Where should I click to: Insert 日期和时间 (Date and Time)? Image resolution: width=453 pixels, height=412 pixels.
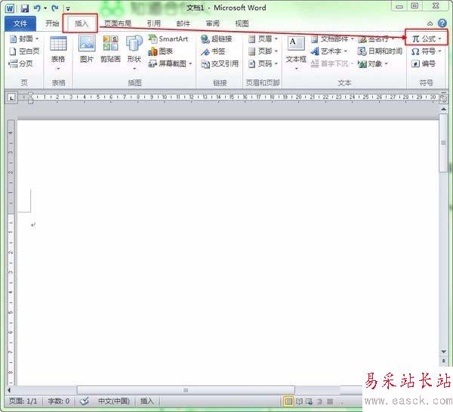(x=380, y=51)
